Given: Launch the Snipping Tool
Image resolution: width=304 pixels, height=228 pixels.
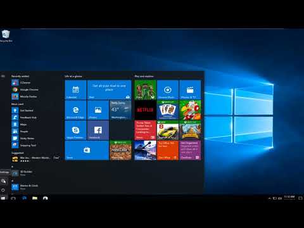Looking at the screenshot, I should 36,145.
